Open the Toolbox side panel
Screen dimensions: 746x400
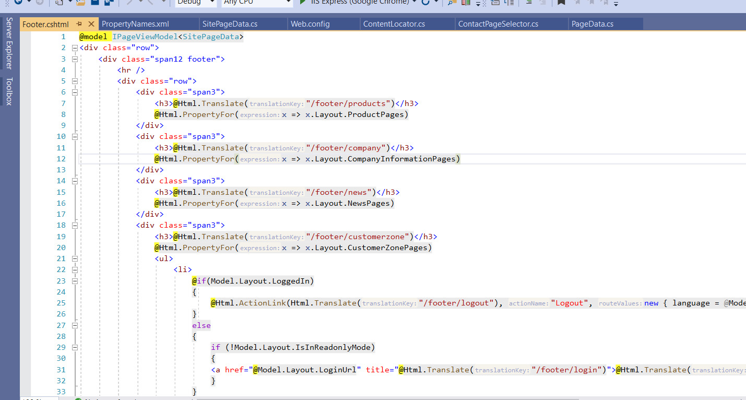(9, 91)
